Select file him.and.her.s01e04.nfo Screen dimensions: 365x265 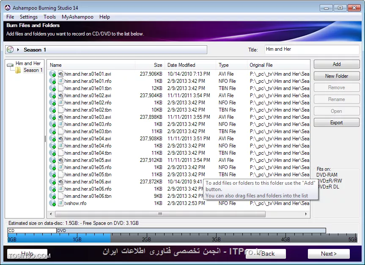tap(88, 146)
